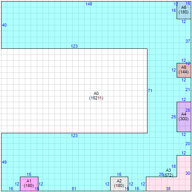Viewport: 192px width, 192px height.
Task: Click the 20 right edge dimension
Action: 188,144
